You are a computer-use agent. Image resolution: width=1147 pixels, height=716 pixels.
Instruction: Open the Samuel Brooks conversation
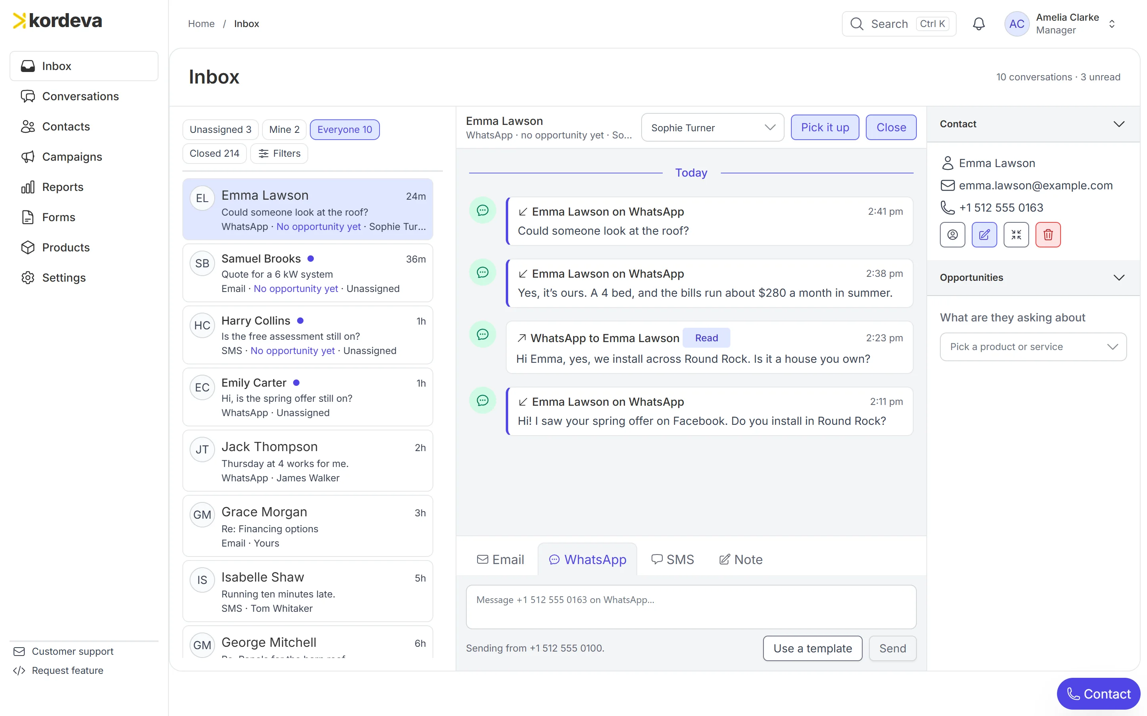point(307,273)
